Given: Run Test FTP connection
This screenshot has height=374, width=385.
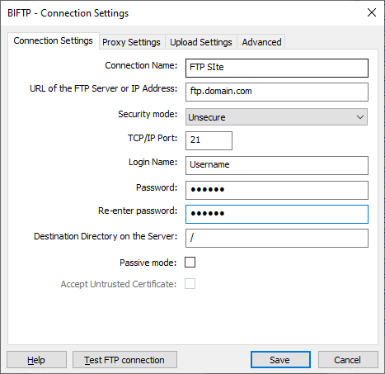Looking at the screenshot, I should pyautogui.click(x=124, y=360).
